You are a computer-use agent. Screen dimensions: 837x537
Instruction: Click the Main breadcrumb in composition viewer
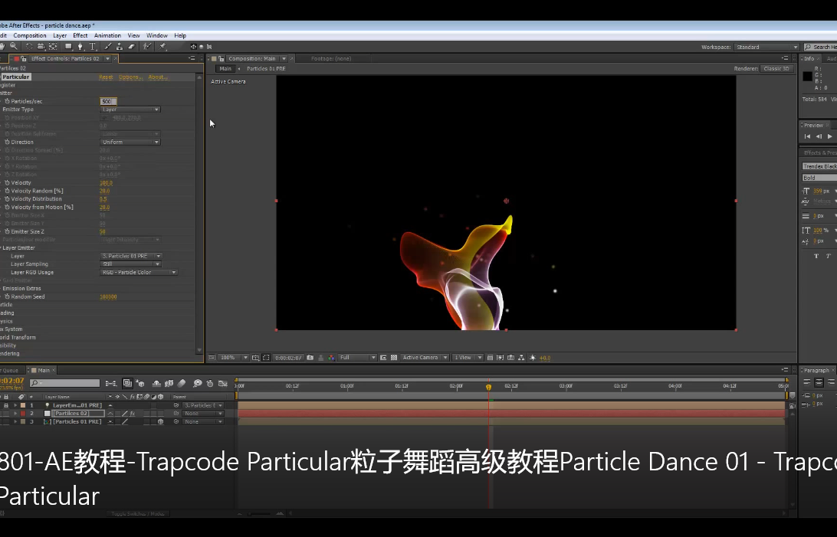pos(225,69)
